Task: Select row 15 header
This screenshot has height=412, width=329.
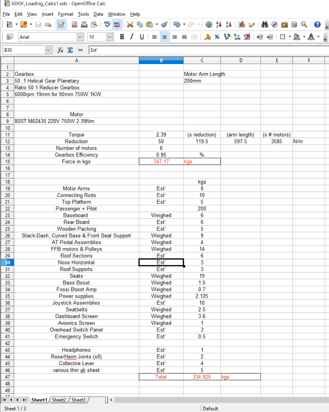Action: tap(7, 162)
